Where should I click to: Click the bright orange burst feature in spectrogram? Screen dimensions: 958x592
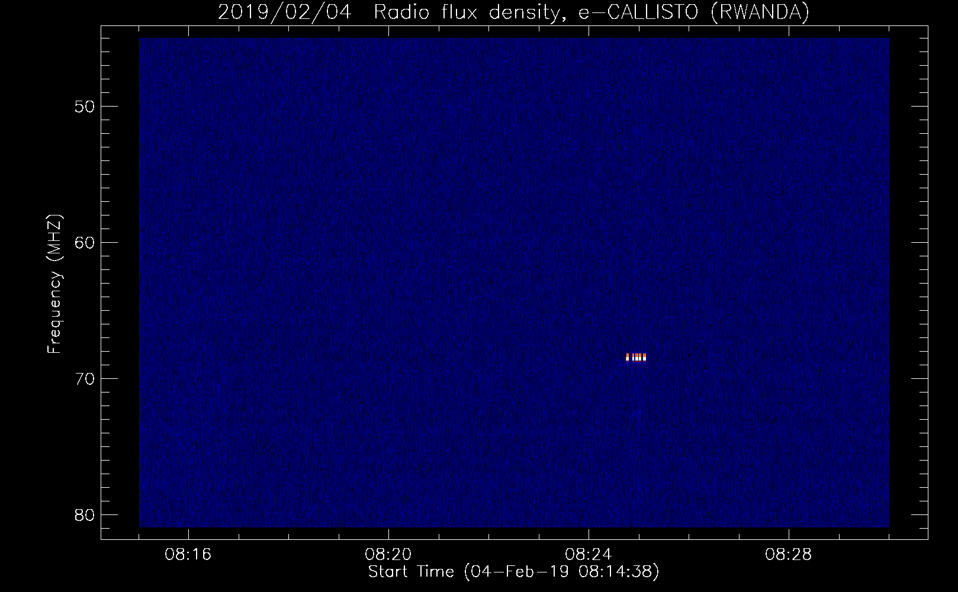pyautogui.click(x=636, y=357)
